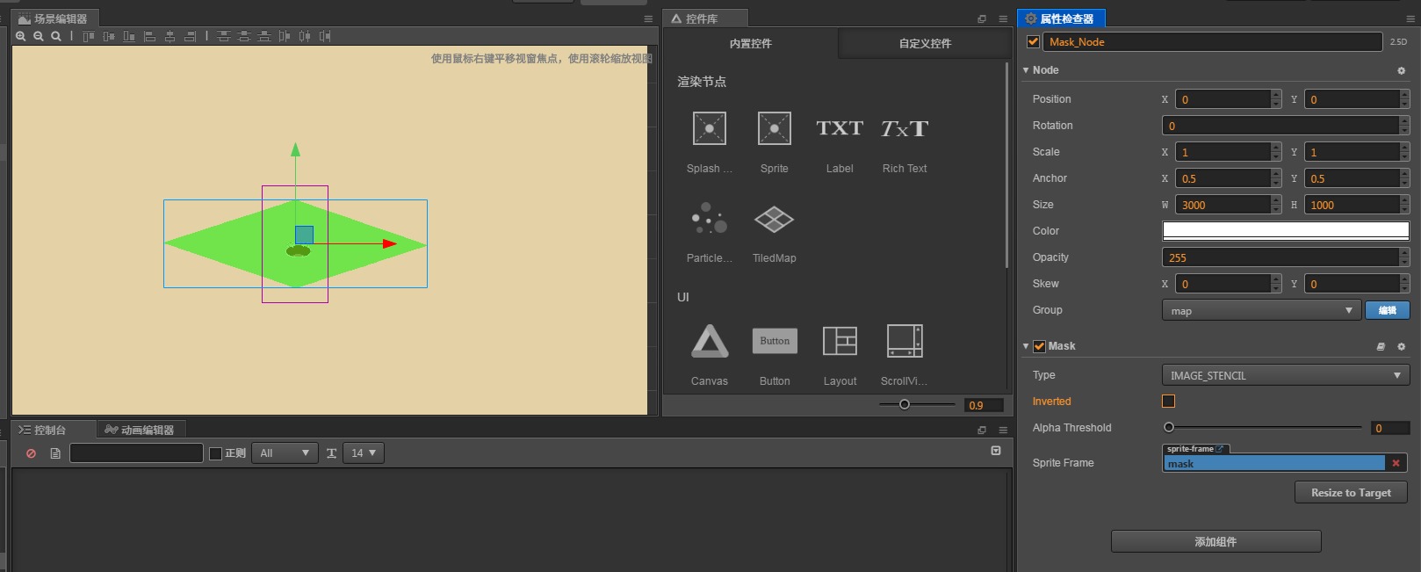
Task: Open the console font size 14 dropdown
Action: (363, 453)
